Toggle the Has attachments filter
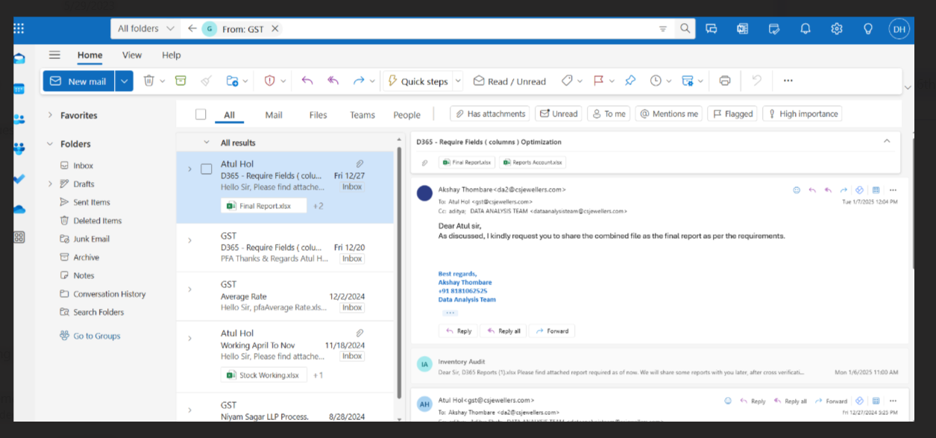The height and width of the screenshot is (438, 936). [490, 114]
